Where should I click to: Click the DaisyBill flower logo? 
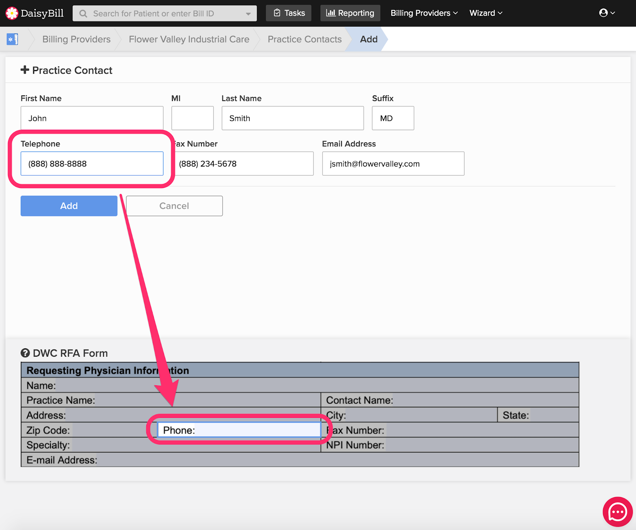[12, 13]
